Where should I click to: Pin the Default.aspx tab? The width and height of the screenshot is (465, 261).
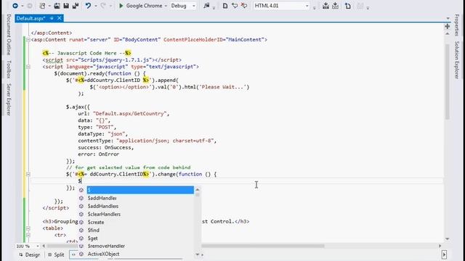(52, 18)
